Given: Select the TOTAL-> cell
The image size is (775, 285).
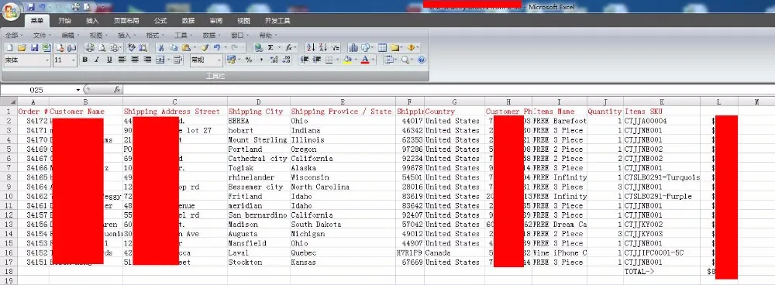Looking at the screenshot, I should (x=661, y=271).
